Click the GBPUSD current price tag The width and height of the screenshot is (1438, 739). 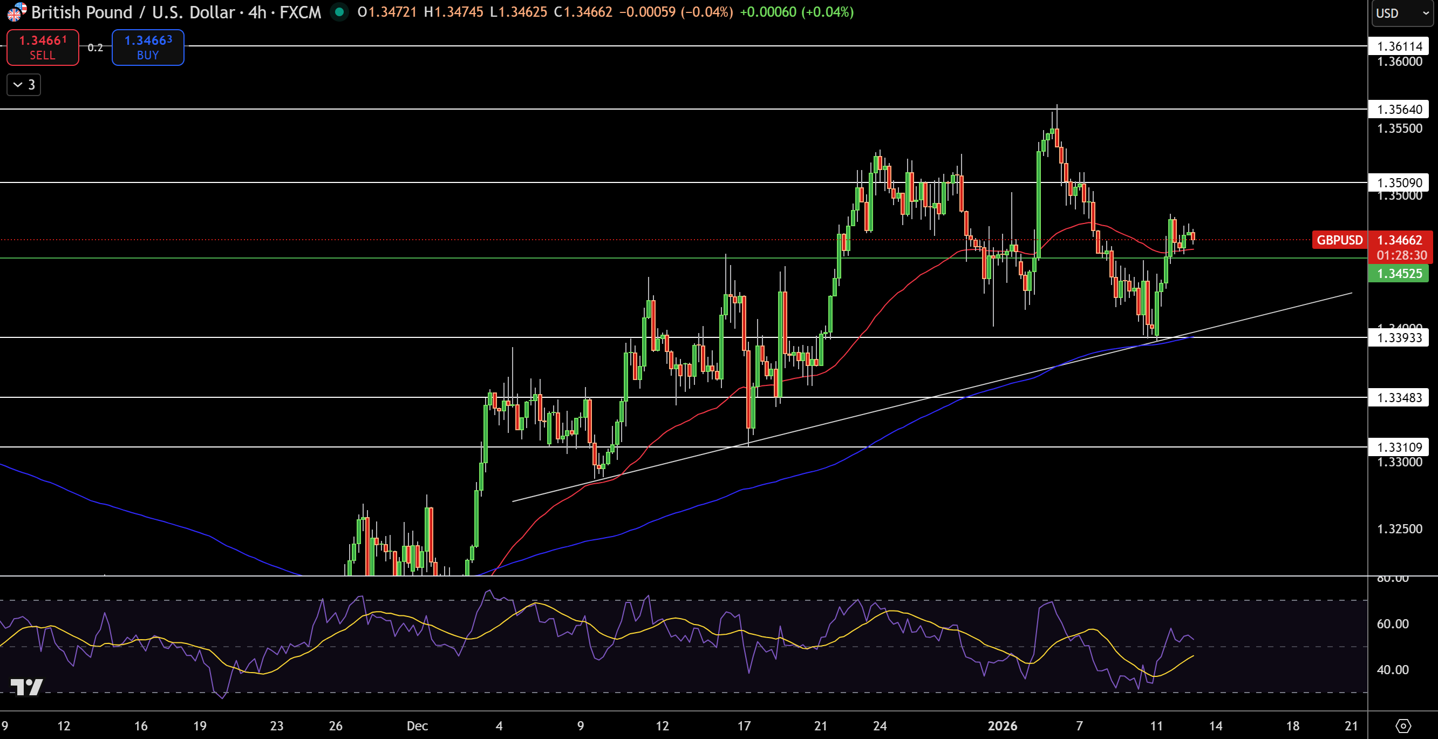pos(1339,240)
